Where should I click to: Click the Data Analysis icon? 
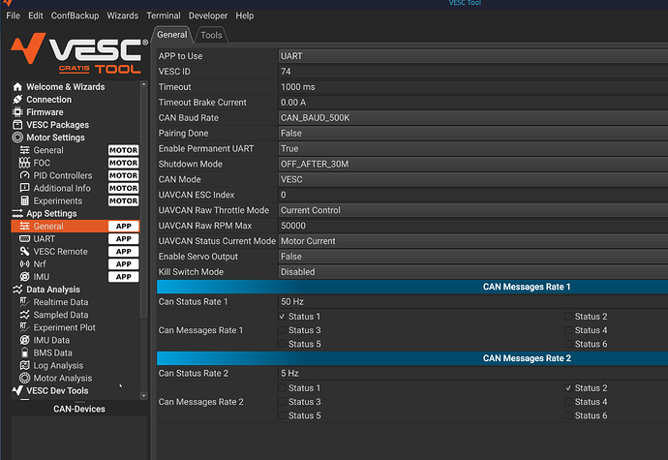(x=17, y=290)
